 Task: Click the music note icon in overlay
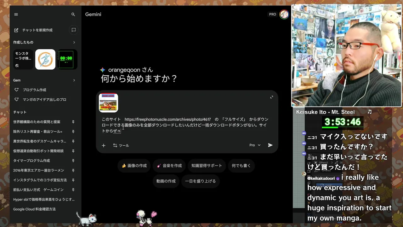pyautogui.click(x=370, y=112)
